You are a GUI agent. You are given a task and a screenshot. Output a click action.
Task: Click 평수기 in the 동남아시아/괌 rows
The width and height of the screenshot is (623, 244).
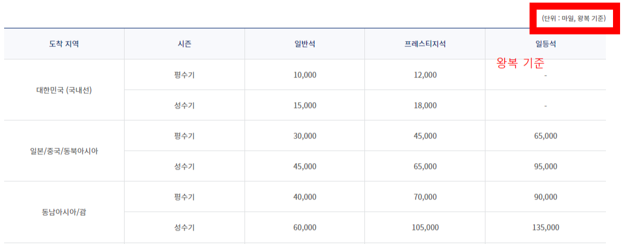tap(185, 197)
